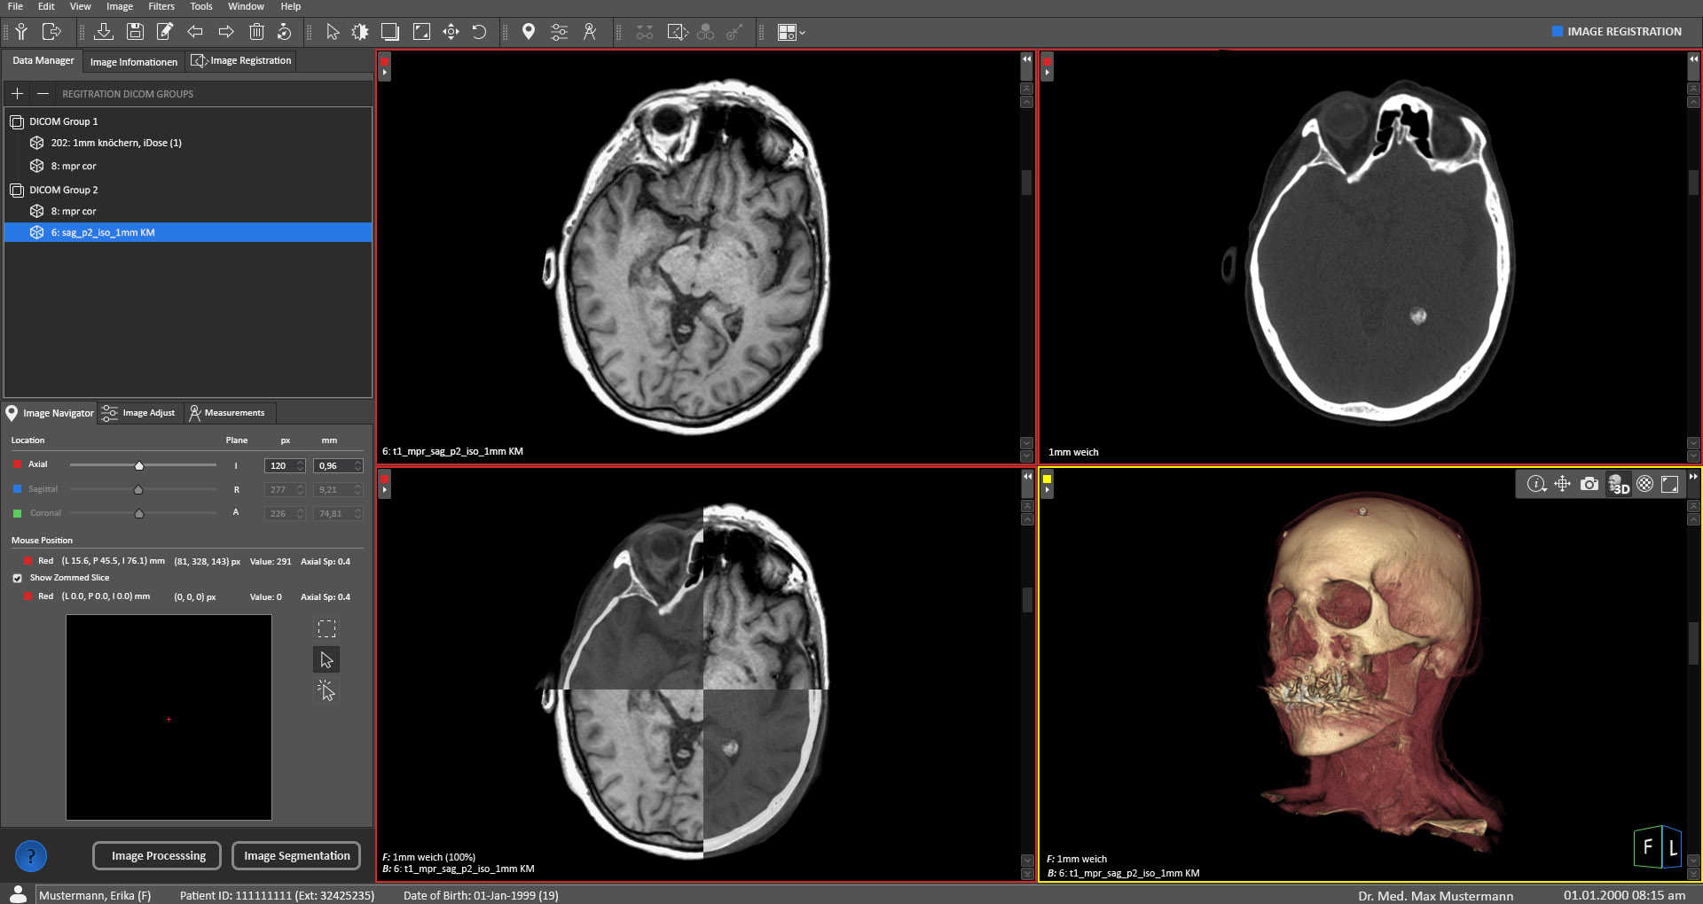Click the crosshair center icon in 3D view

(x=1563, y=484)
